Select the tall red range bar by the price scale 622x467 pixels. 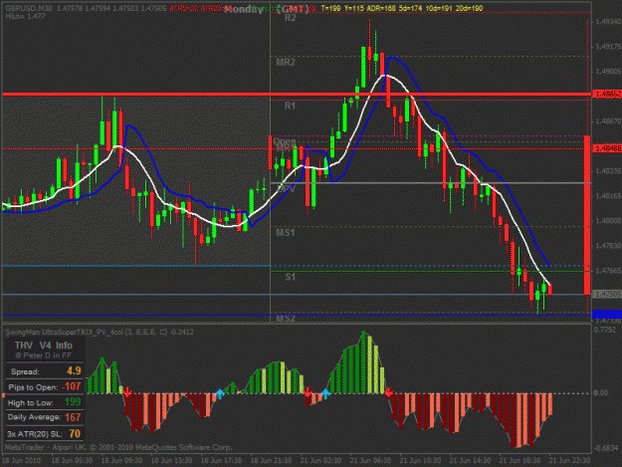[587, 215]
